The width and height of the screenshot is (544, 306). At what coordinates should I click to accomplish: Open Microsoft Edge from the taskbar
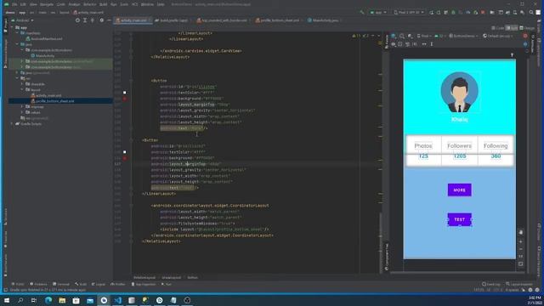(x=48, y=300)
